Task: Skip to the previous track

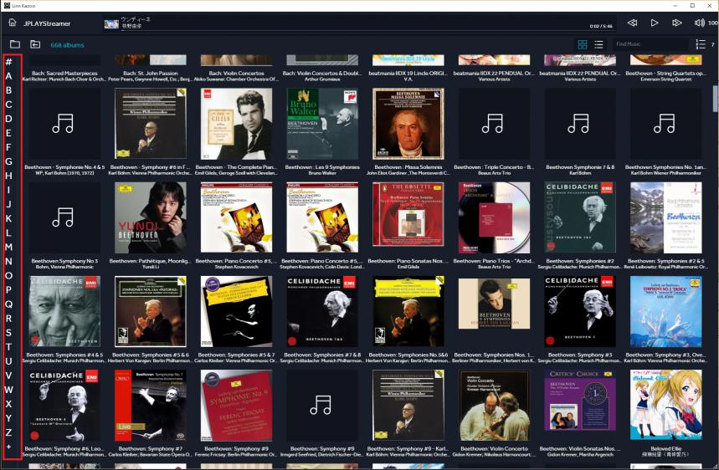Action: (x=632, y=23)
